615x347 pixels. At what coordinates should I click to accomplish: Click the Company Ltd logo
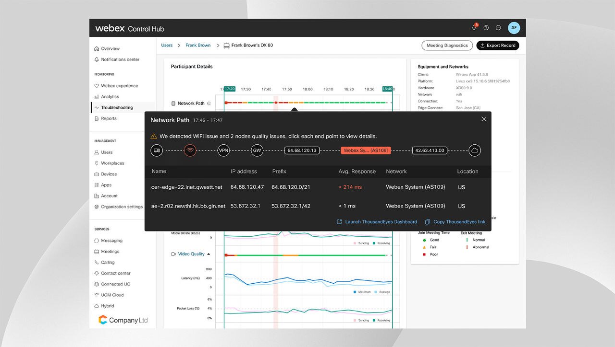click(123, 320)
